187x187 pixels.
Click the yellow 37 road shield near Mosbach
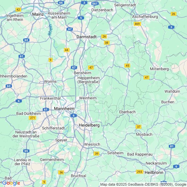point(139,127)
